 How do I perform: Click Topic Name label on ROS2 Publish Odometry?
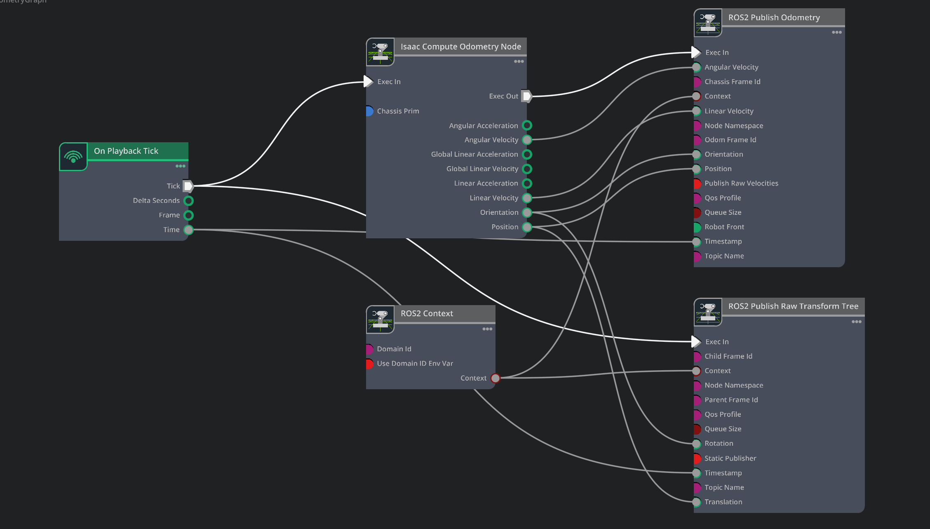tap(724, 256)
